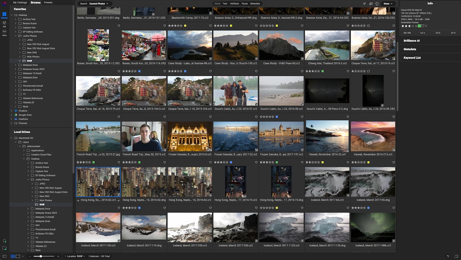This screenshot has width=461, height=260.
Task: Adjust the thumbnail size slider at bottom
Action: click(x=41, y=256)
